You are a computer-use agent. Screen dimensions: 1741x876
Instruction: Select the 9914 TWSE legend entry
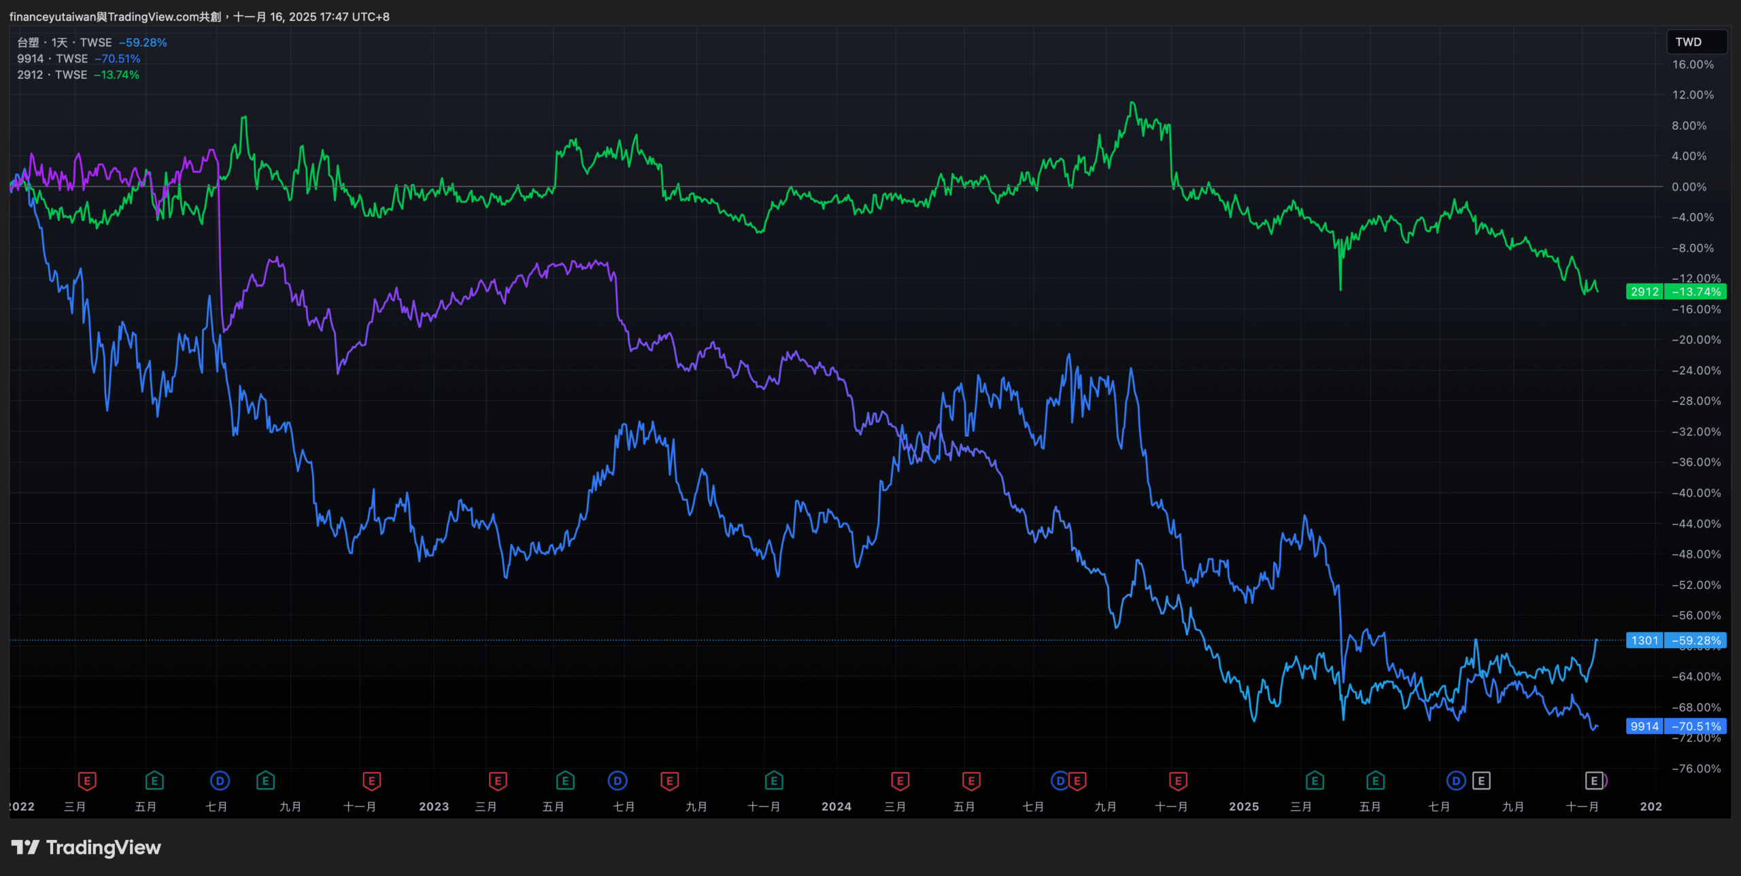point(52,59)
